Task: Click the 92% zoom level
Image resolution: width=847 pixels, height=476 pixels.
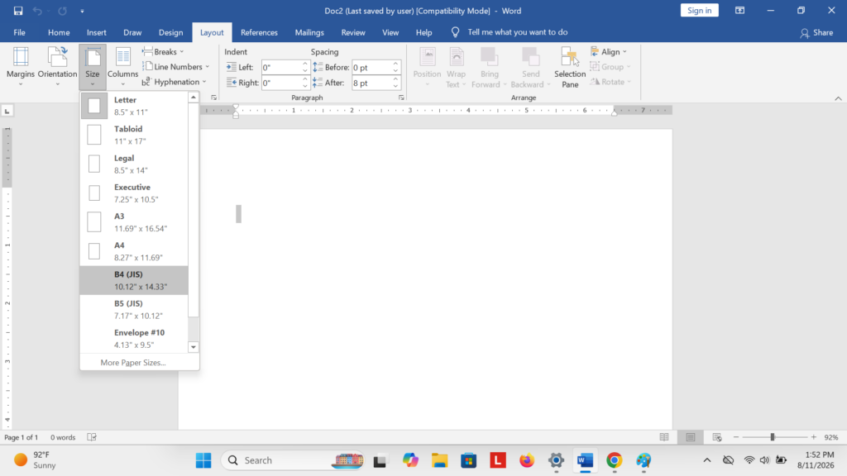Action: [831, 437]
